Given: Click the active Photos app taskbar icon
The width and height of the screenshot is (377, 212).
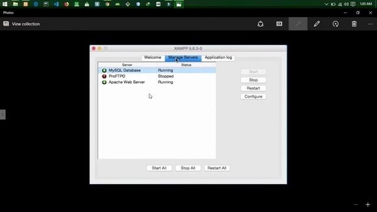Looking at the screenshot, I should [178, 4].
